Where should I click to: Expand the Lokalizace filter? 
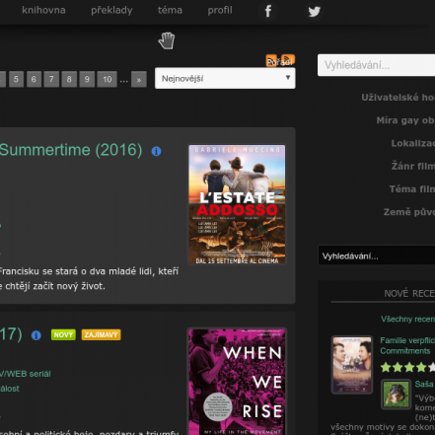[x=412, y=143]
